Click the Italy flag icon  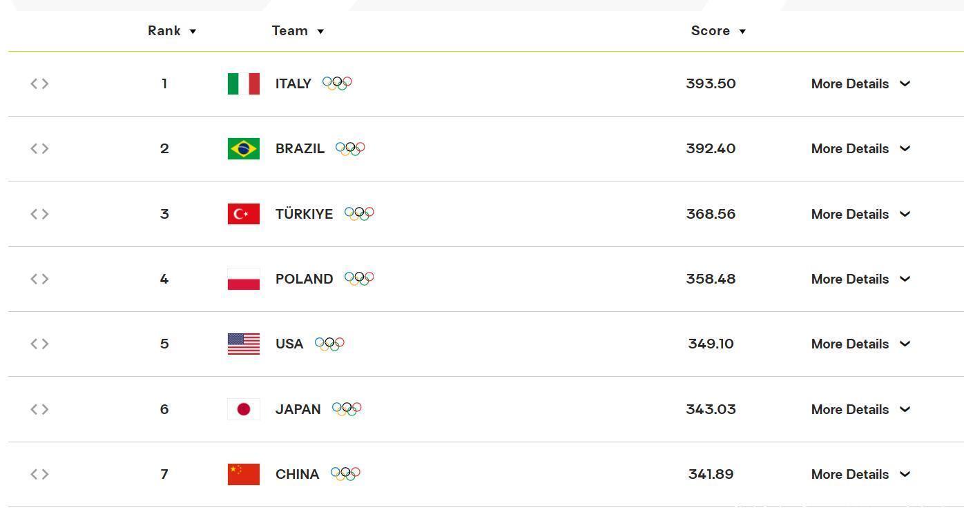[243, 83]
